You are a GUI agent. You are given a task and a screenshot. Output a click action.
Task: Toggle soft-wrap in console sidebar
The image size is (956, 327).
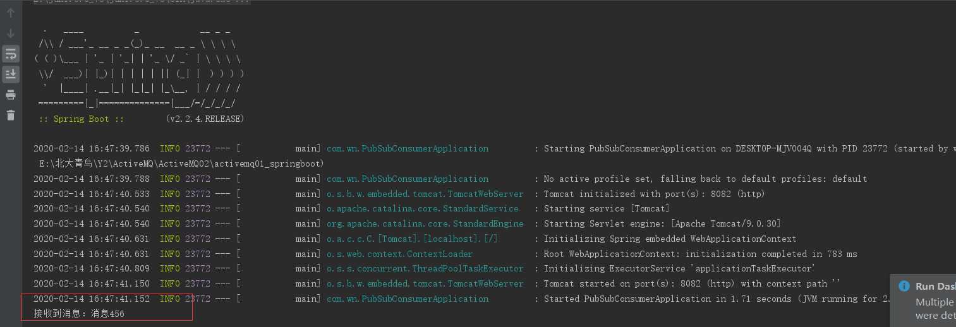click(11, 54)
